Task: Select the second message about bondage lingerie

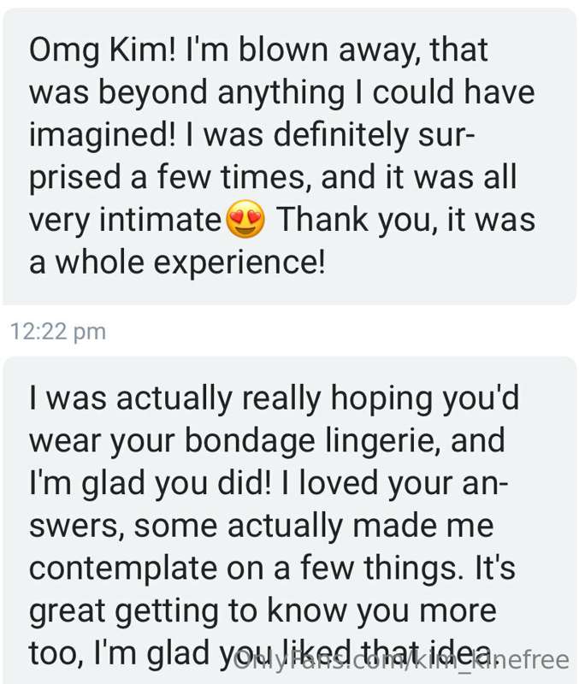Action: 290,521
